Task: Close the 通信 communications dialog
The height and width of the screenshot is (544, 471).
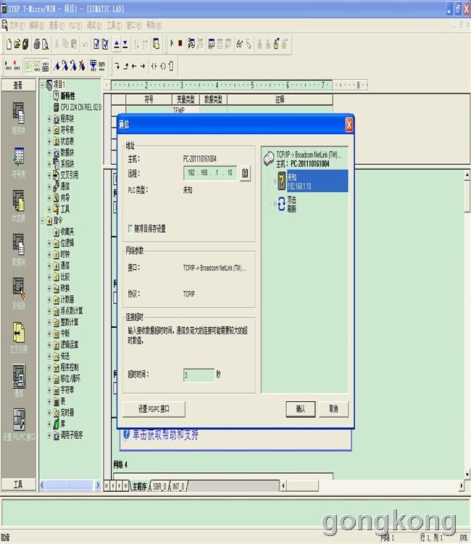Action: pos(349,125)
